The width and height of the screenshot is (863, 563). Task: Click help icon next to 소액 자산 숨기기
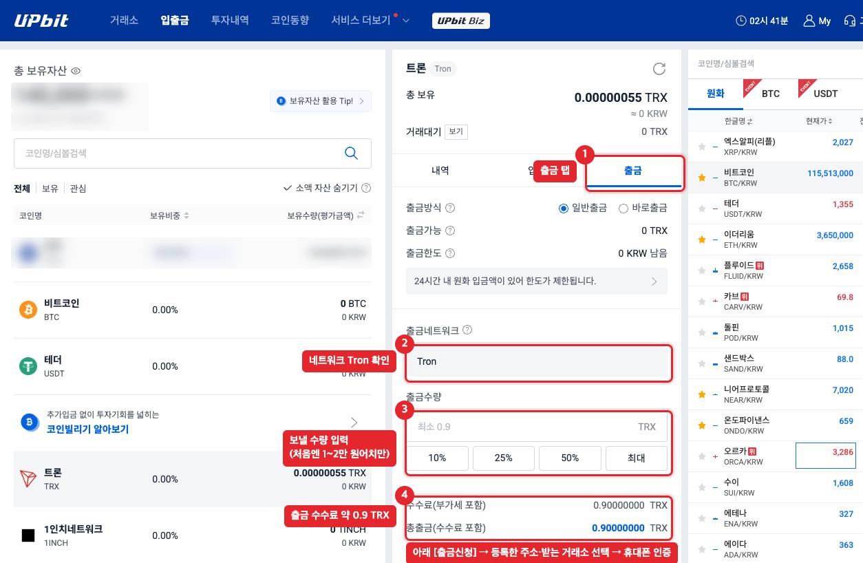[x=366, y=188]
